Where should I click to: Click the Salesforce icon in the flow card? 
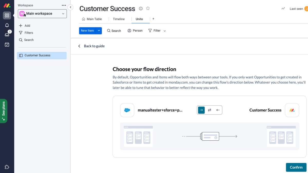pos(127,110)
